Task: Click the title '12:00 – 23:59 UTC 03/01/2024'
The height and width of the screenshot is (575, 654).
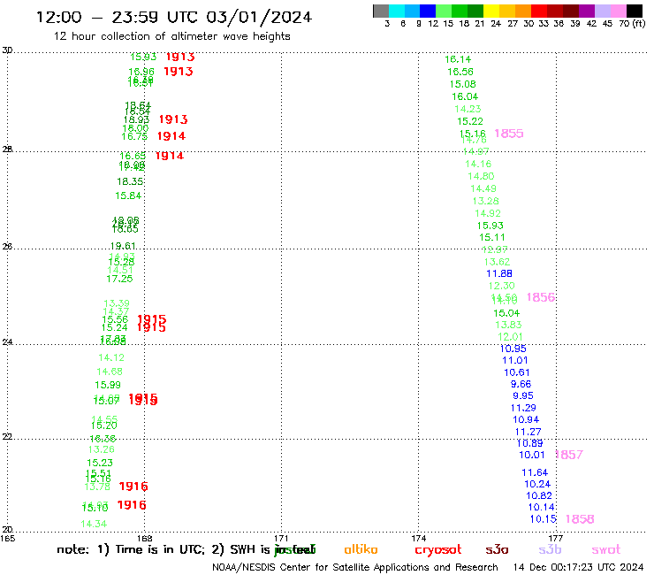Action: click(174, 18)
